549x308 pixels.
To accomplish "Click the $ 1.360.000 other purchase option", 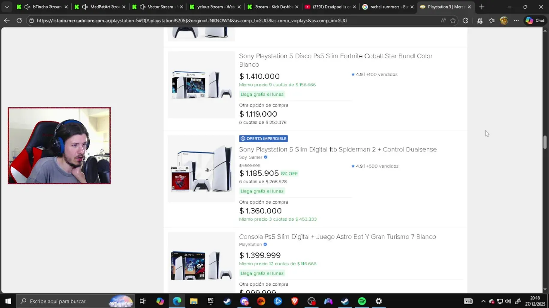I will [x=260, y=211].
